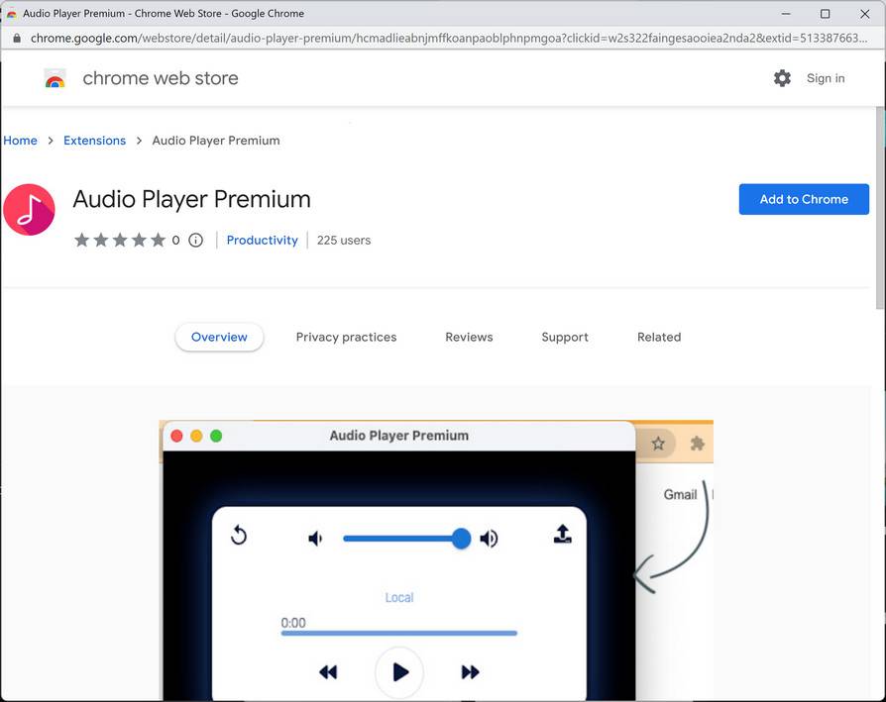Click the Add to Chrome button

(804, 199)
